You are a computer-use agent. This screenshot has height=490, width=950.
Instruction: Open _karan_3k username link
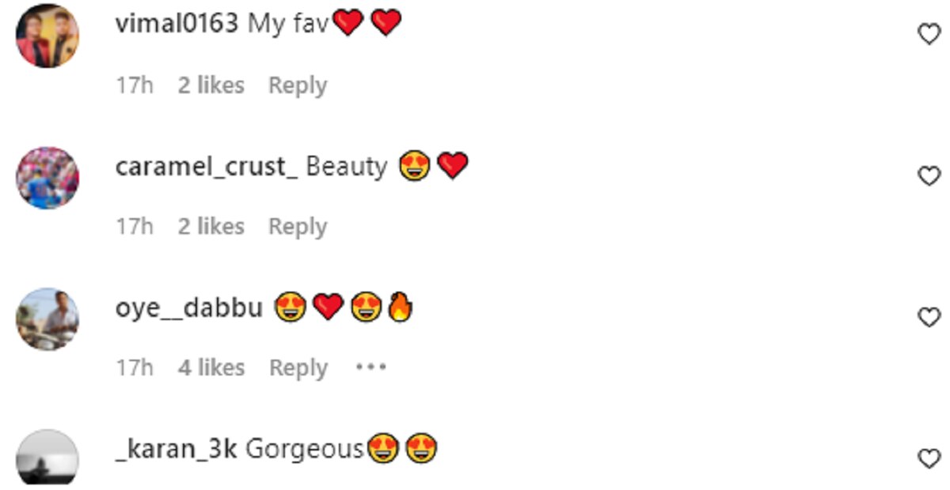coord(177,450)
